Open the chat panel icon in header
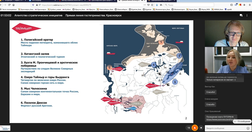This screenshot has width=252, height=132. 241,15
